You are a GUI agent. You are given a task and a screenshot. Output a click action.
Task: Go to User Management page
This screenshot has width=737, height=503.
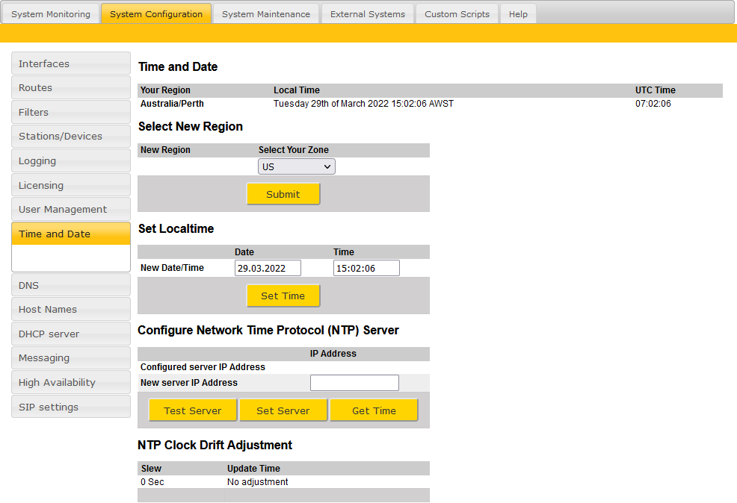tap(71, 209)
